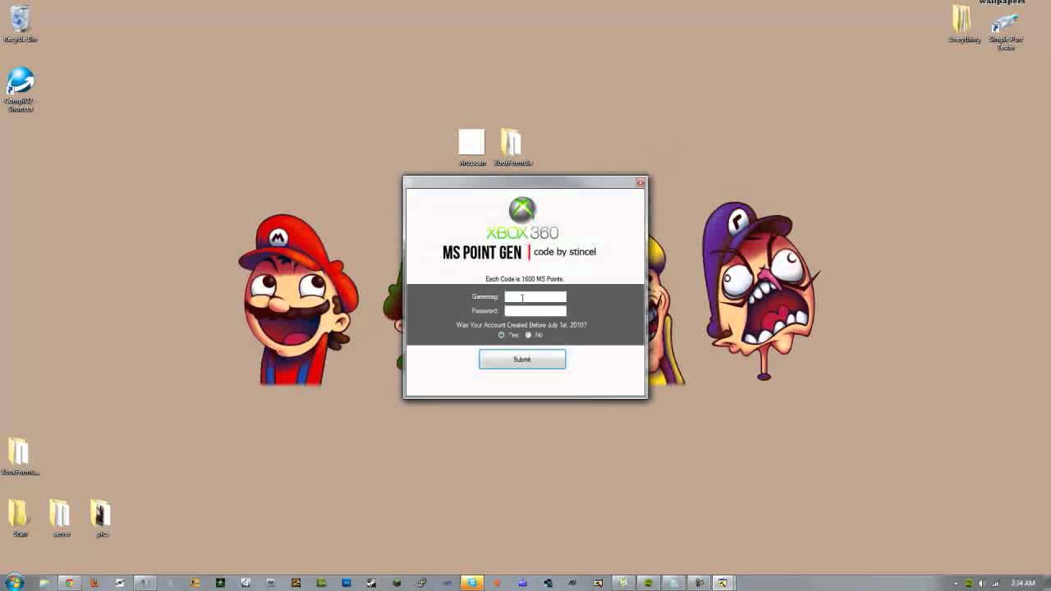Viewport: 1051px width, 591px height.
Task: Open the Minecraft block icon in taskbar
Action: 397,583
